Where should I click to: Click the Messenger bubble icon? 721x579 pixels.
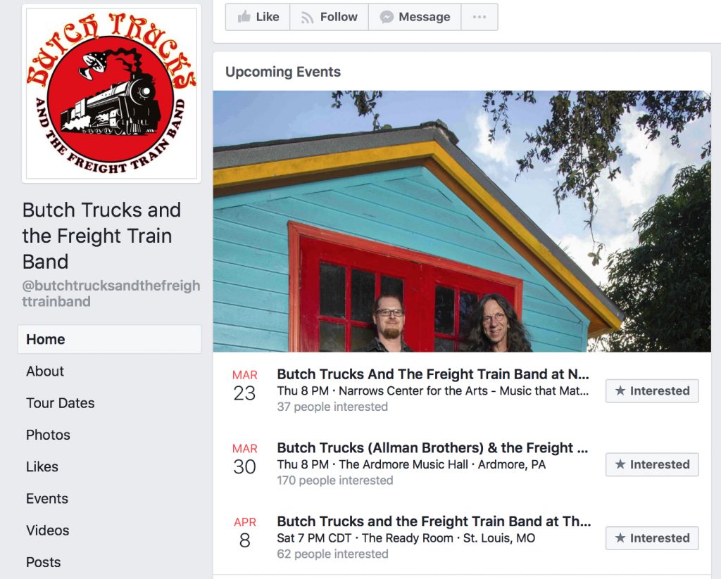pos(387,17)
